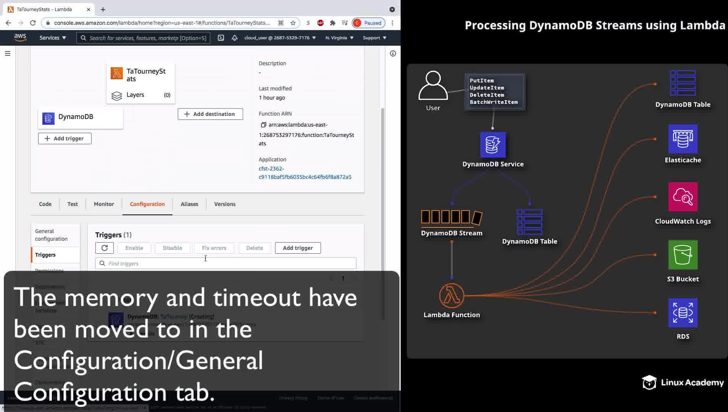Open the Paused profile button
The height and width of the screenshot is (412, 728).
tap(368, 23)
